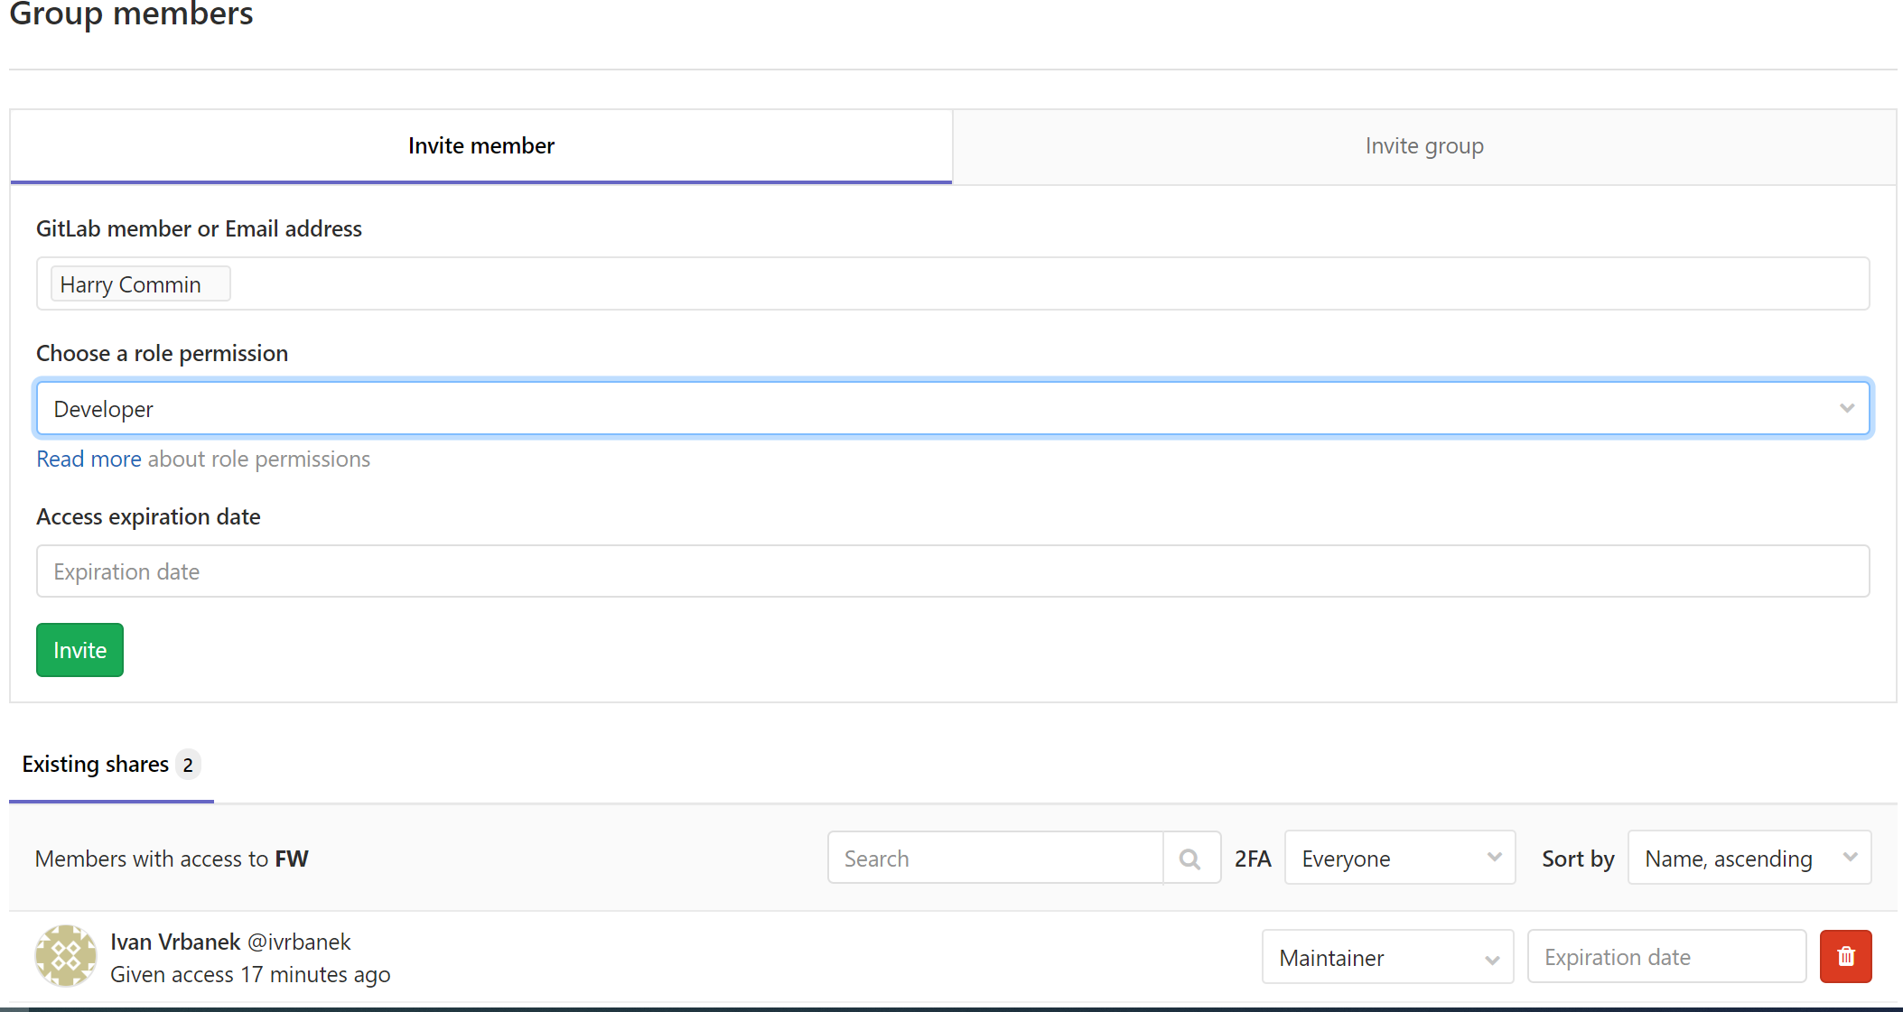Switch to the Invite group tab
This screenshot has width=1903, height=1012.
tap(1423, 146)
